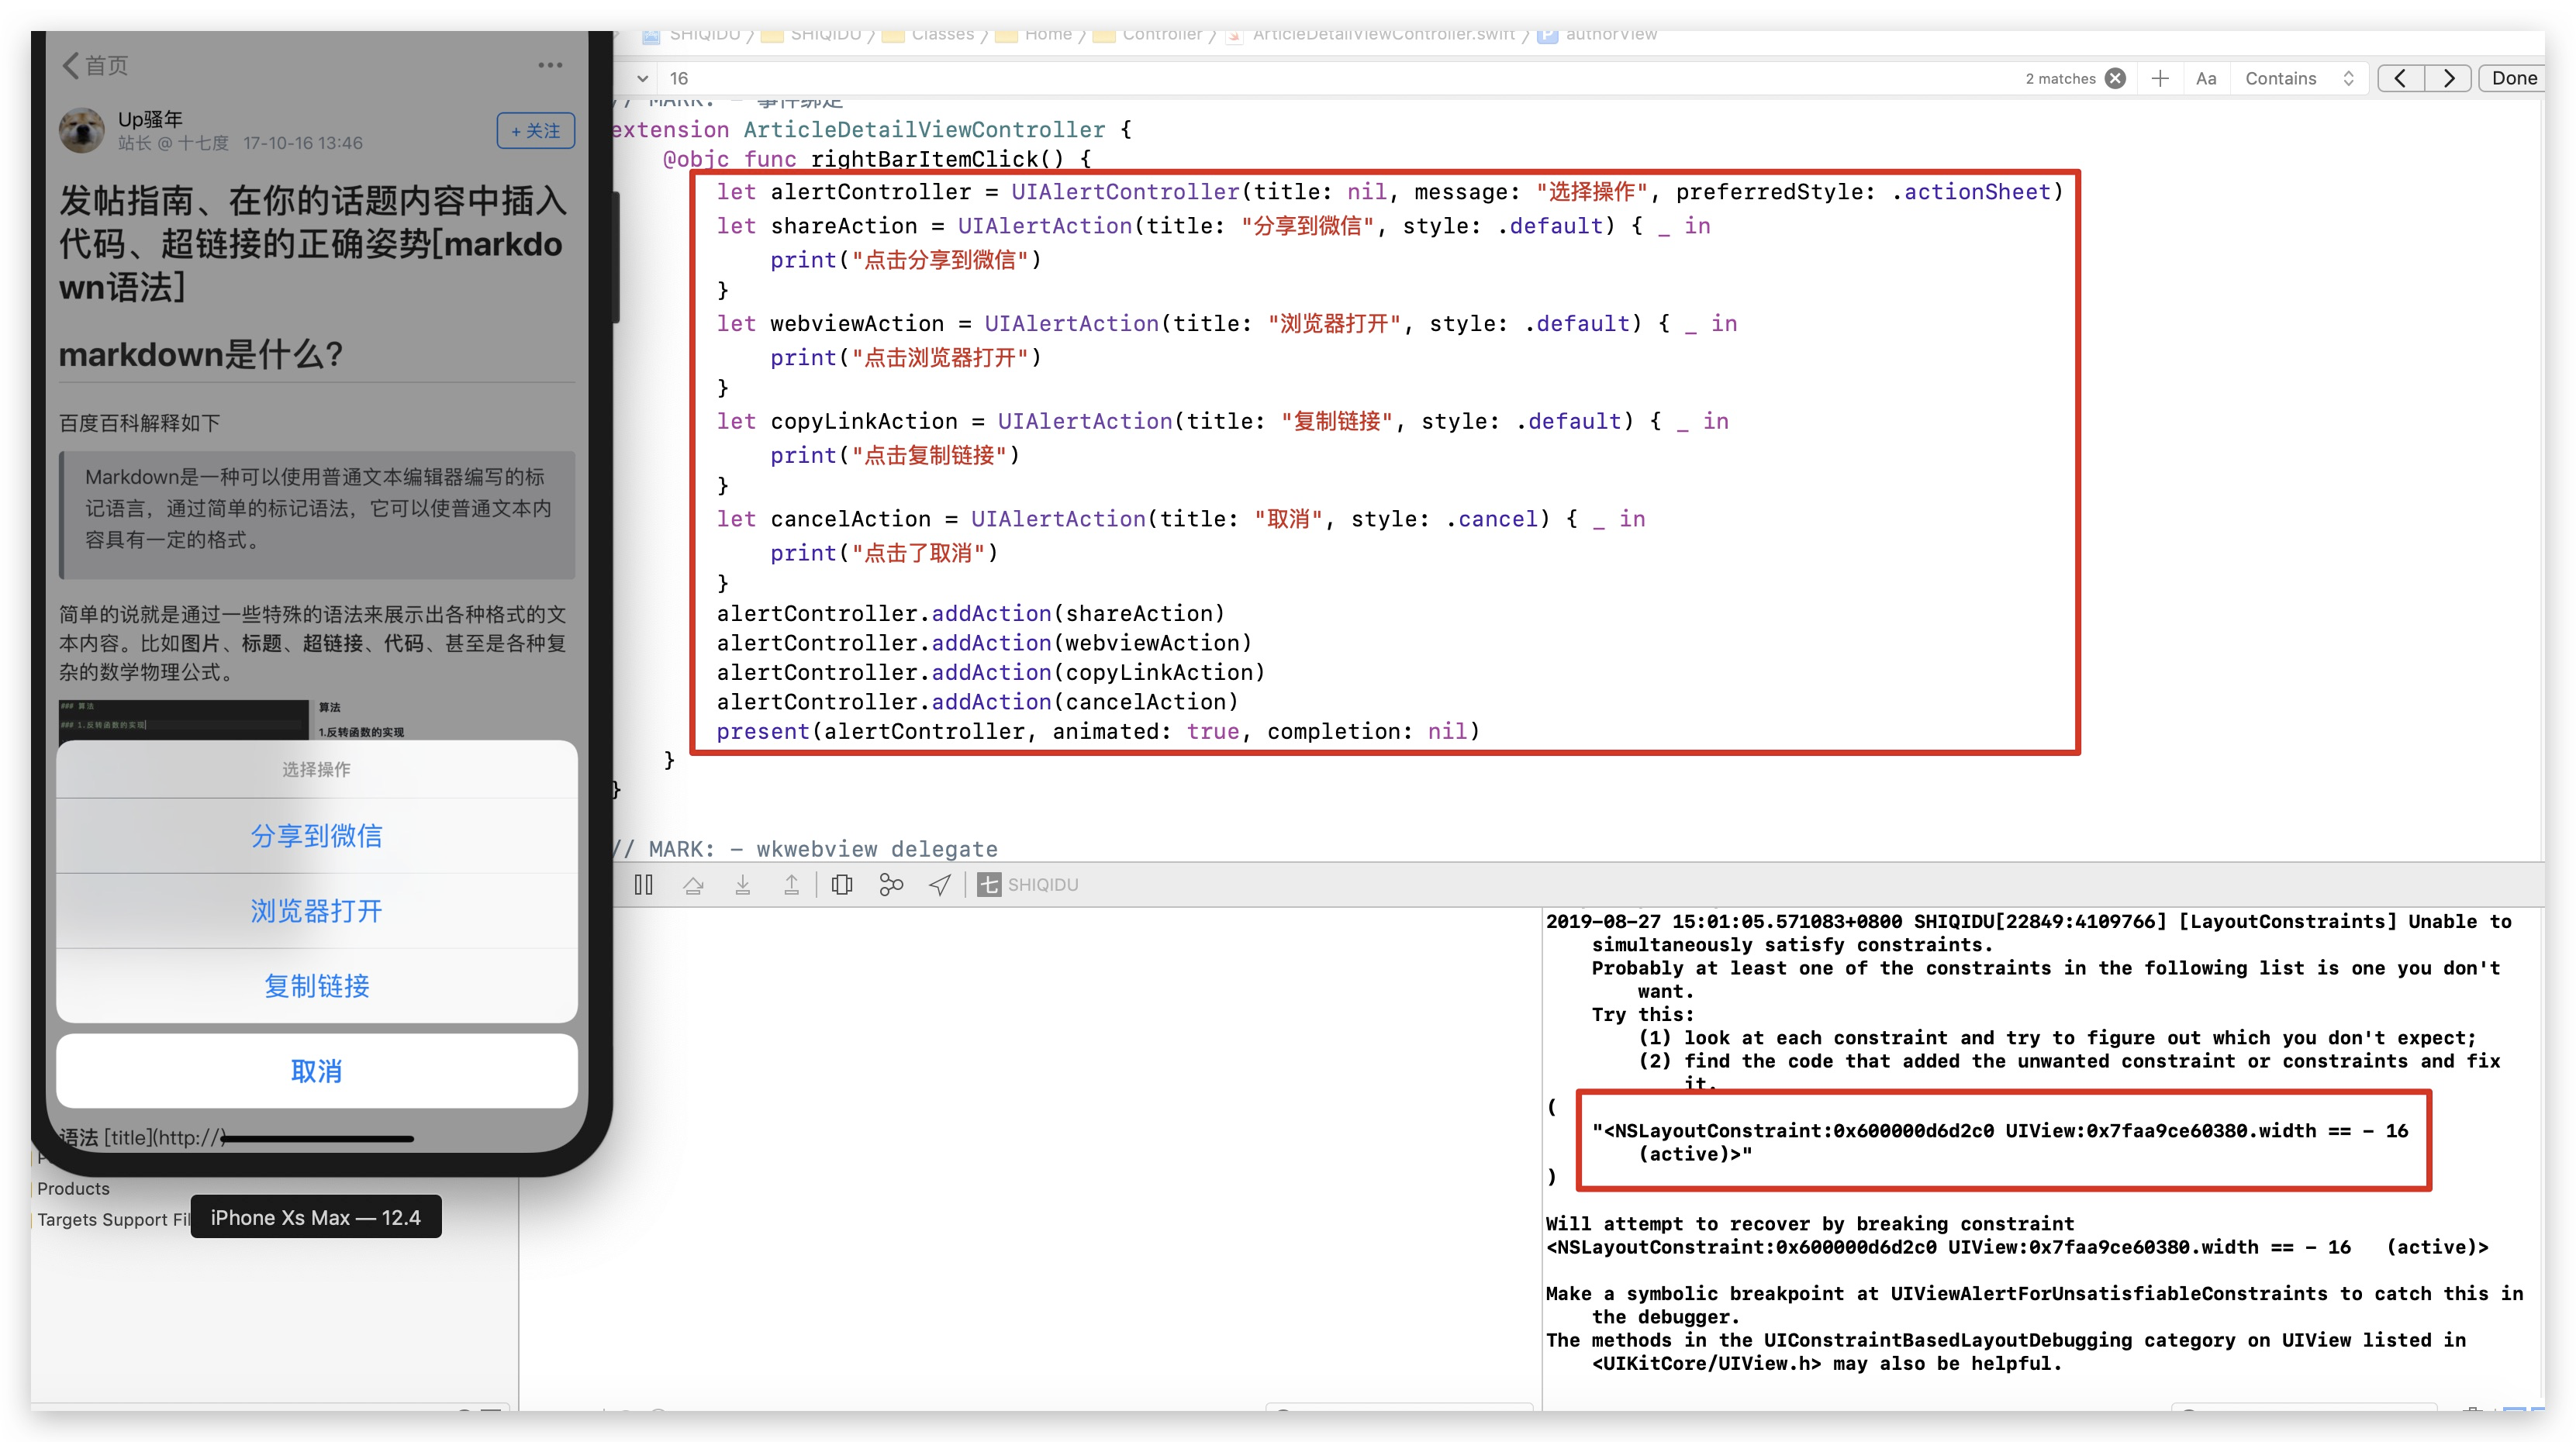This screenshot has width=2576, height=1442.
Task: Tap 首页 back button in simulator
Action: (96, 66)
